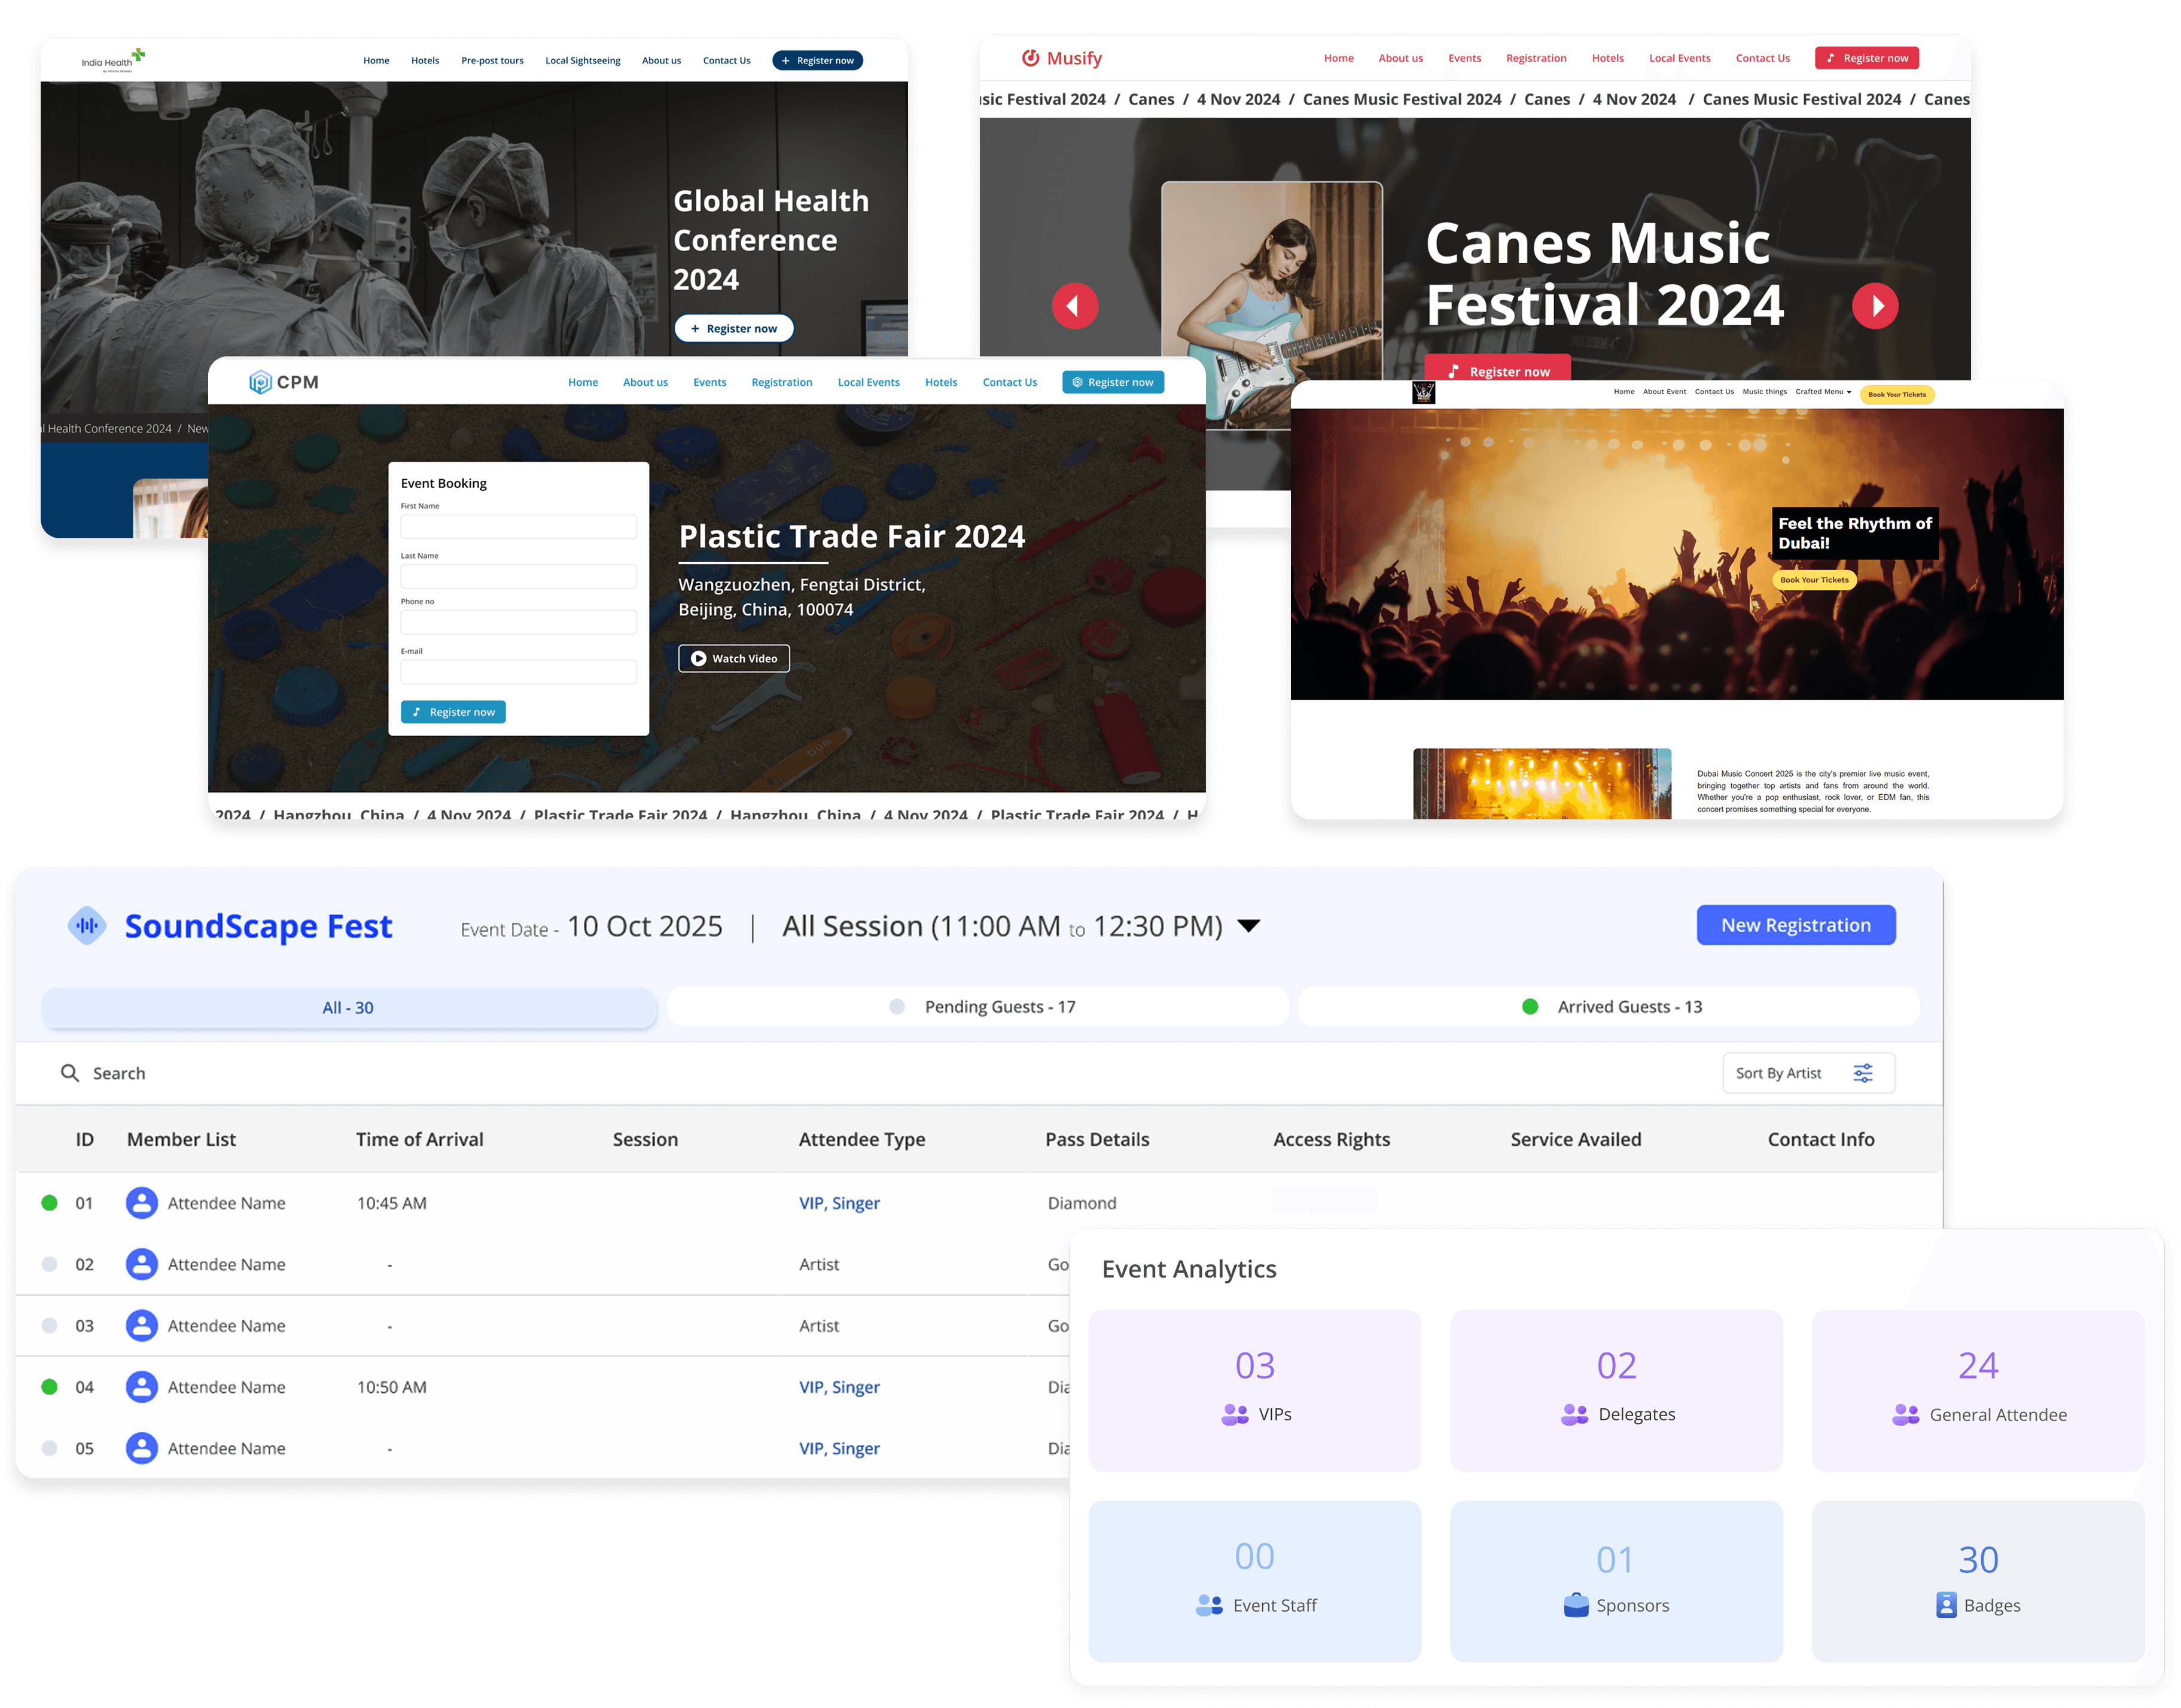Click the Delegates people icon in analytics

pos(1574,1414)
